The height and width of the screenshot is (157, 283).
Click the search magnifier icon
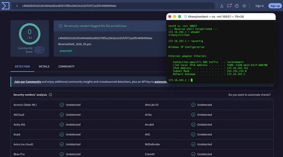(17, 6)
